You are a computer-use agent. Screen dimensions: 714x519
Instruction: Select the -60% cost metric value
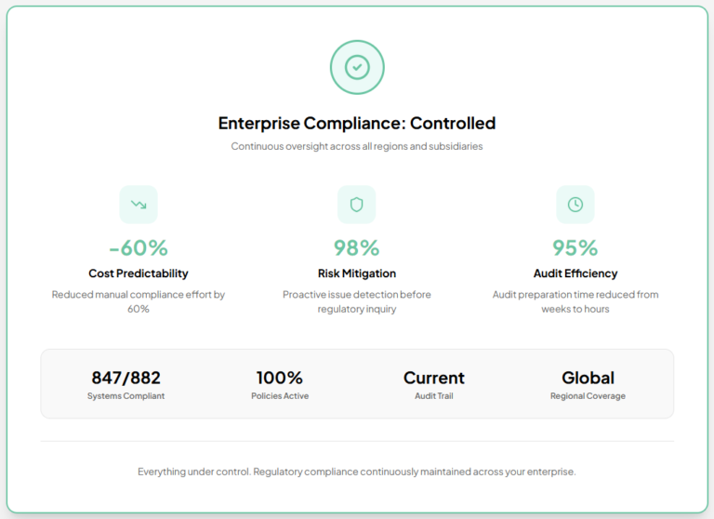(x=139, y=247)
